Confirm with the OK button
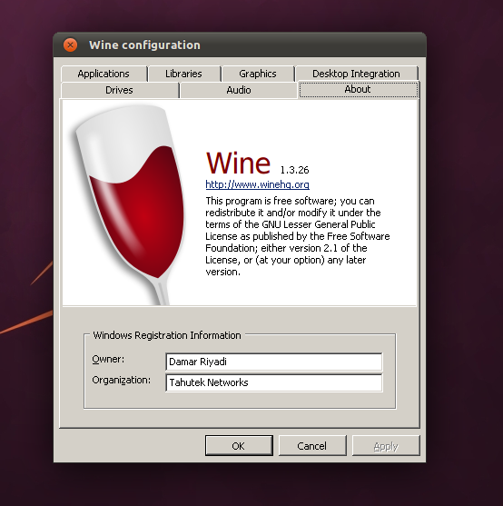 pos(239,446)
